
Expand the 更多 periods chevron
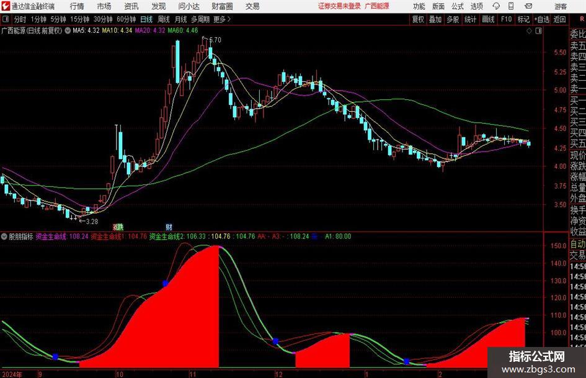pyautogui.click(x=223, y=19)
